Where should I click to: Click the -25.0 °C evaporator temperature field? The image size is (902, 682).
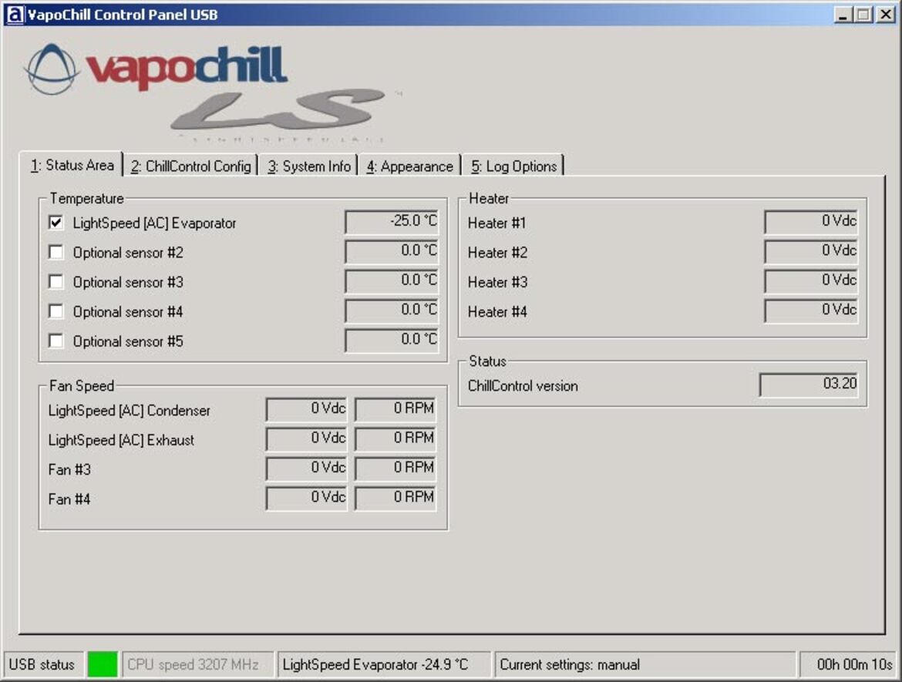pos(392,222)
